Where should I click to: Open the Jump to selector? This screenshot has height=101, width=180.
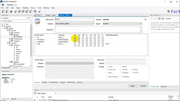[169, 19]
